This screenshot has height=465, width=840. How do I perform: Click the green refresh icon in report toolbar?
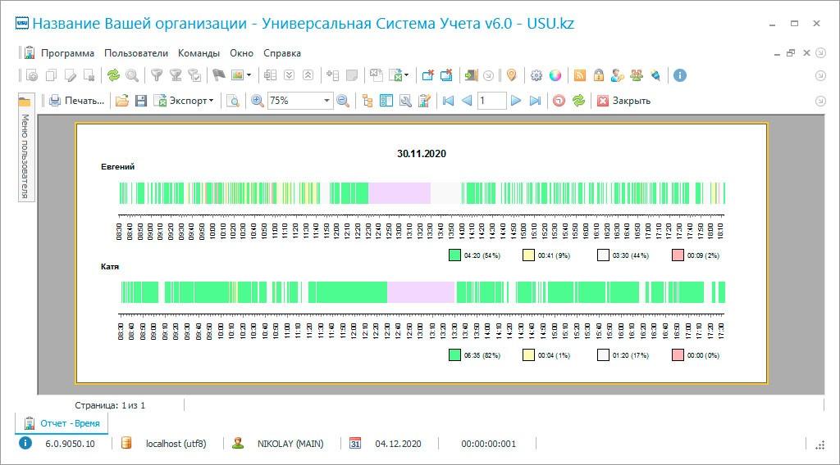tap(578, 101)
